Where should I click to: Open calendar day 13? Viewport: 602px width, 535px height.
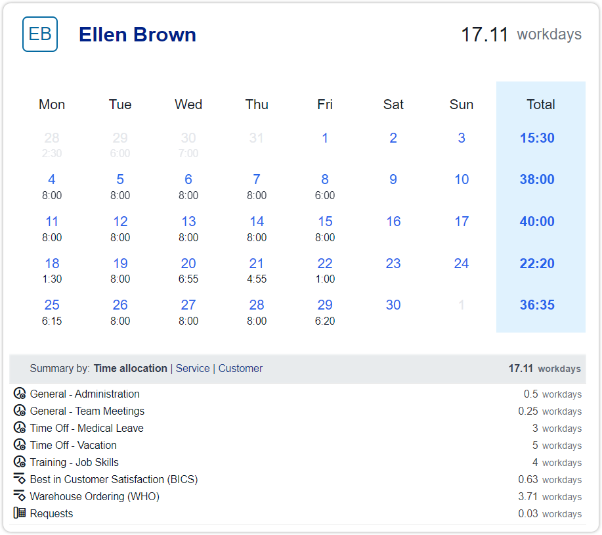[x=188, y=221]
